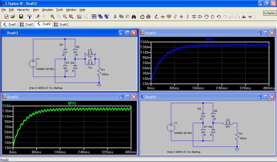Place a Ground symbol
Image resolution: width=277 pixels, height=162 pixels.
(x=163, y=17)
